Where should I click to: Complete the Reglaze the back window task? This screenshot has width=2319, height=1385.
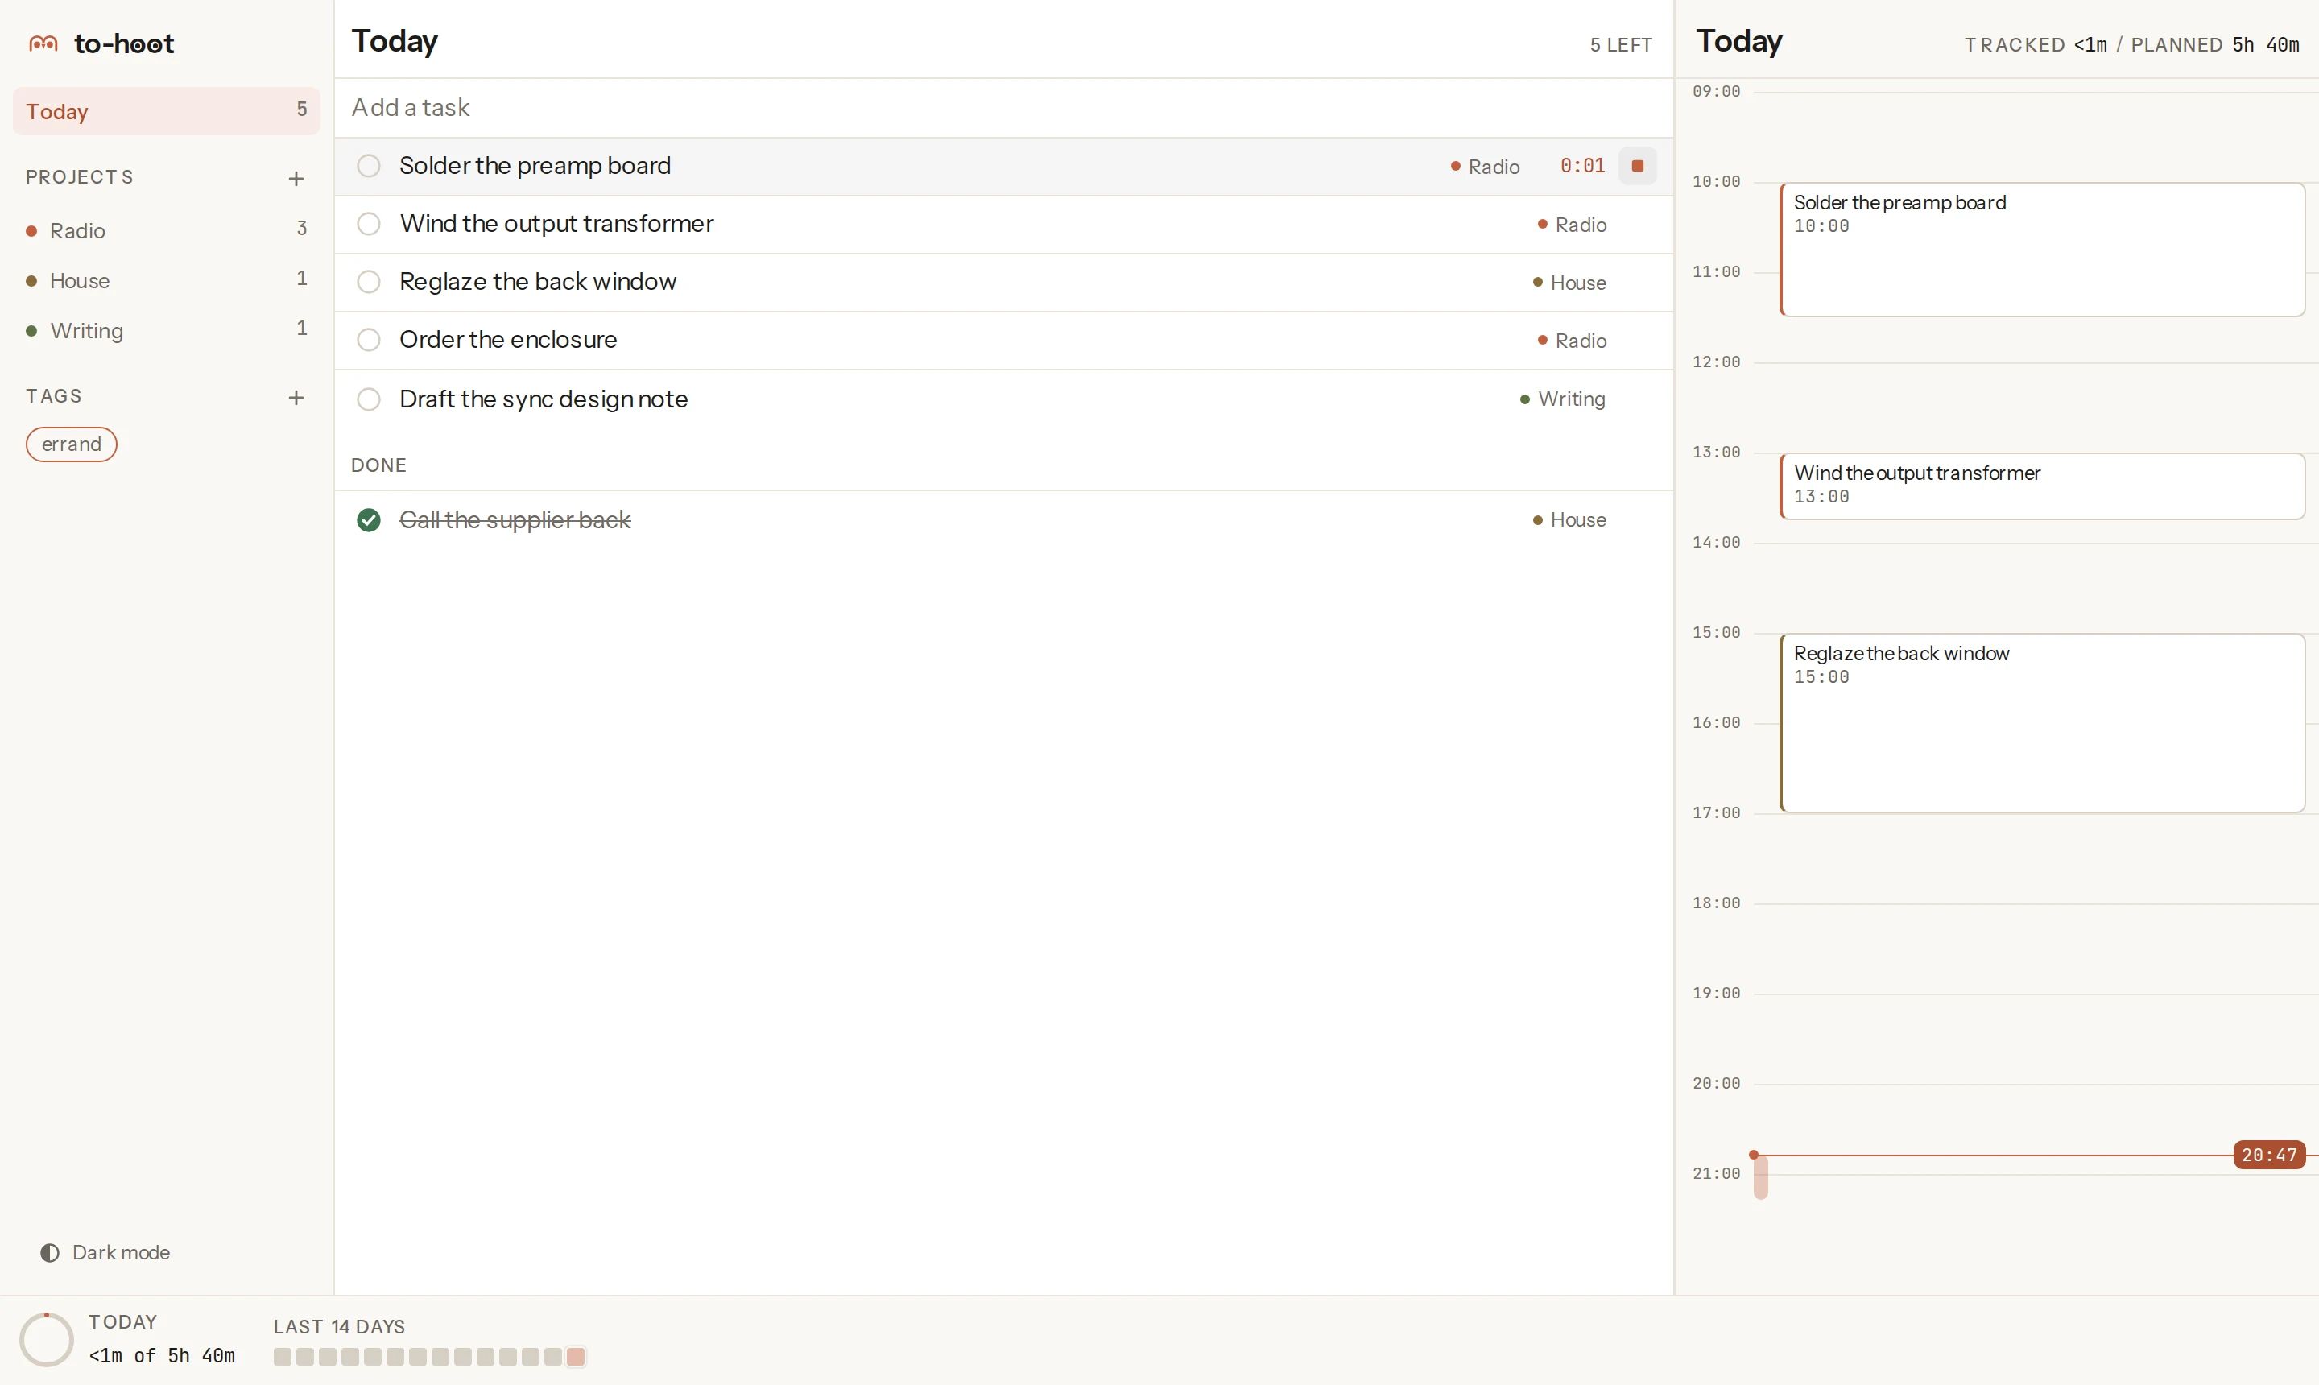[369, 282]
